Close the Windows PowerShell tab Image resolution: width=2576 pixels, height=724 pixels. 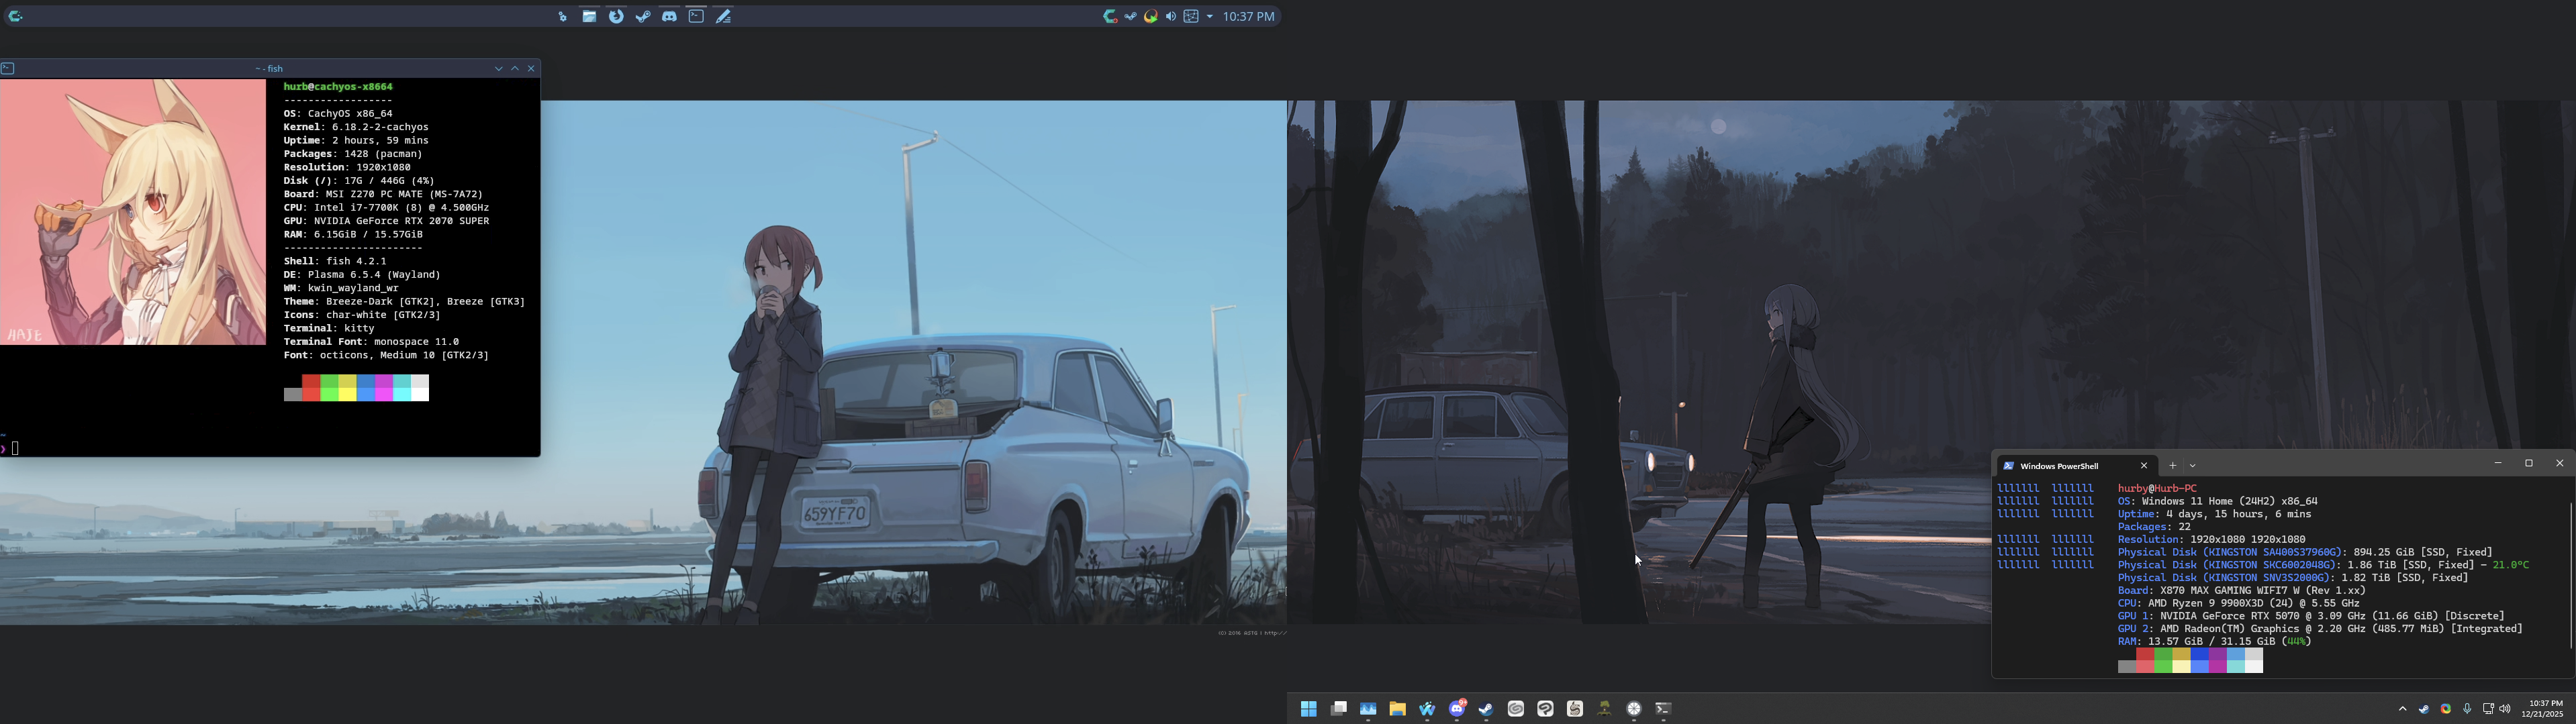pyautogui.click(x=2143, y=466)
